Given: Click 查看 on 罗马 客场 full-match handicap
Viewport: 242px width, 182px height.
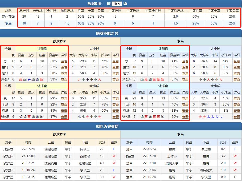Looking at the screenshot, I should (186, 73).
